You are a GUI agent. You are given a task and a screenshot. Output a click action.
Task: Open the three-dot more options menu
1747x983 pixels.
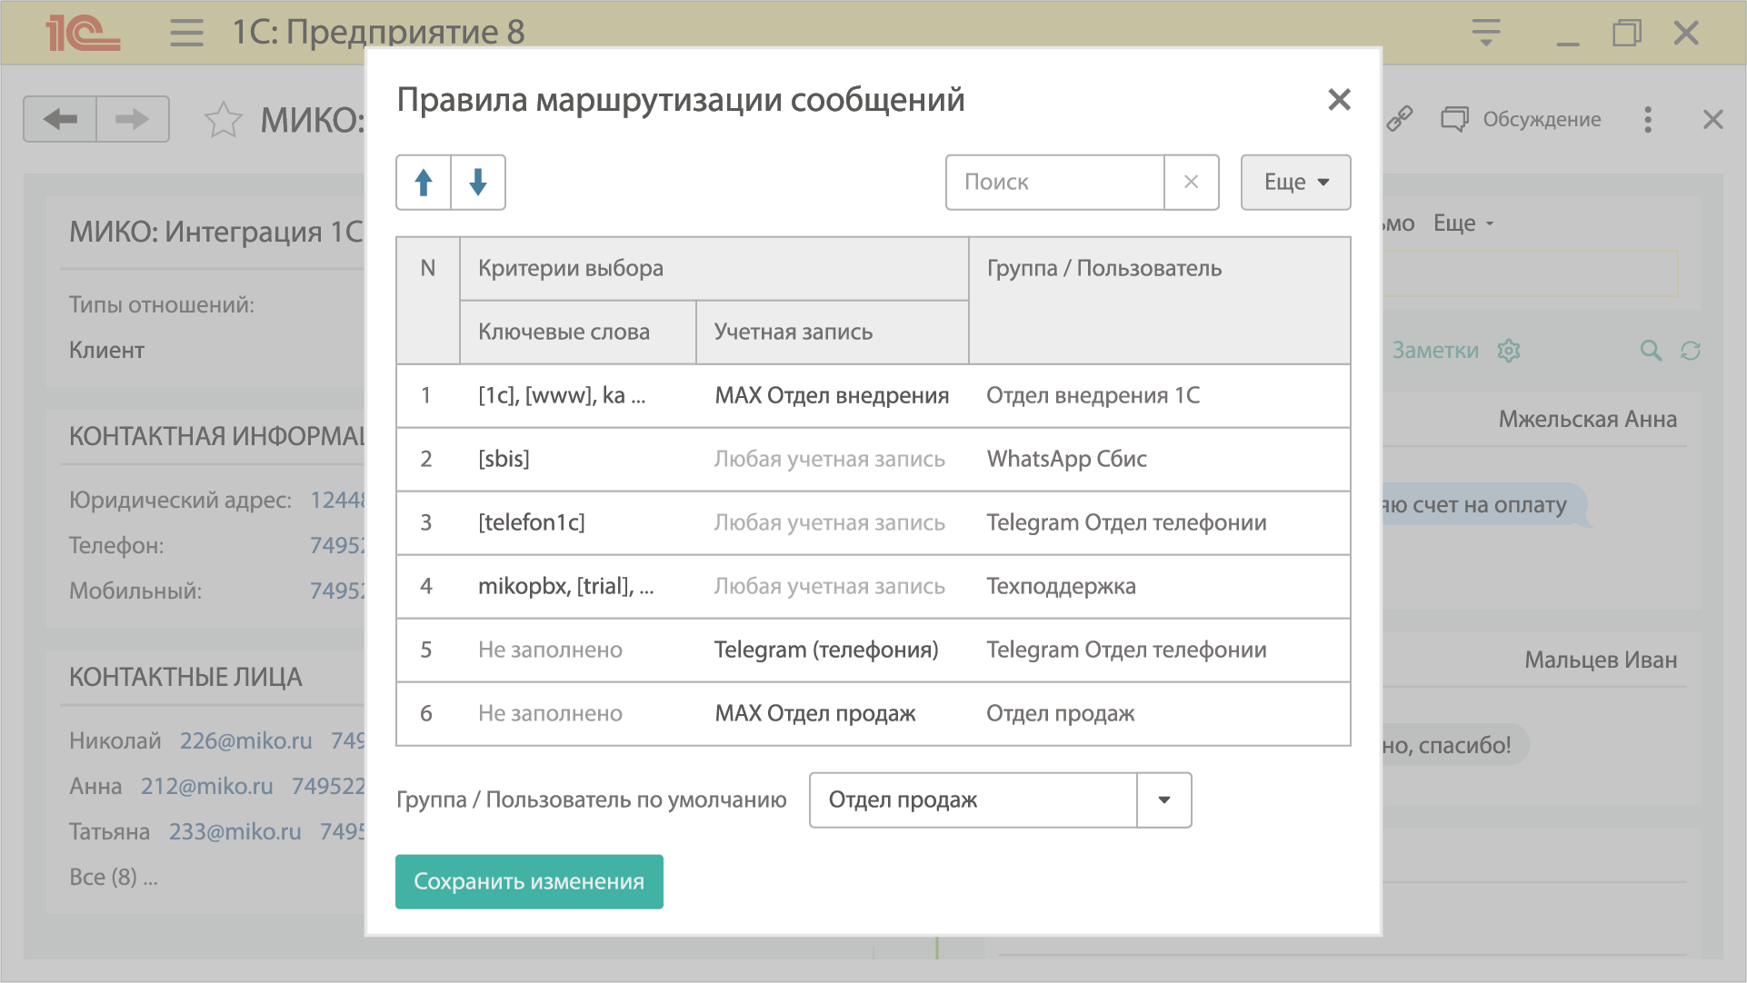point(1648,120)
